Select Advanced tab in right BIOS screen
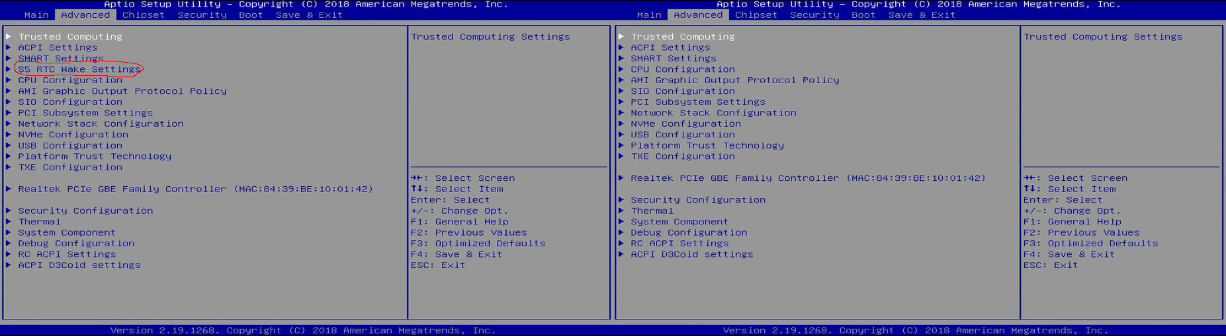Image resolution: width=1226 pixels, height=336 pixels. pyautogui.click(x=698, y=15)
